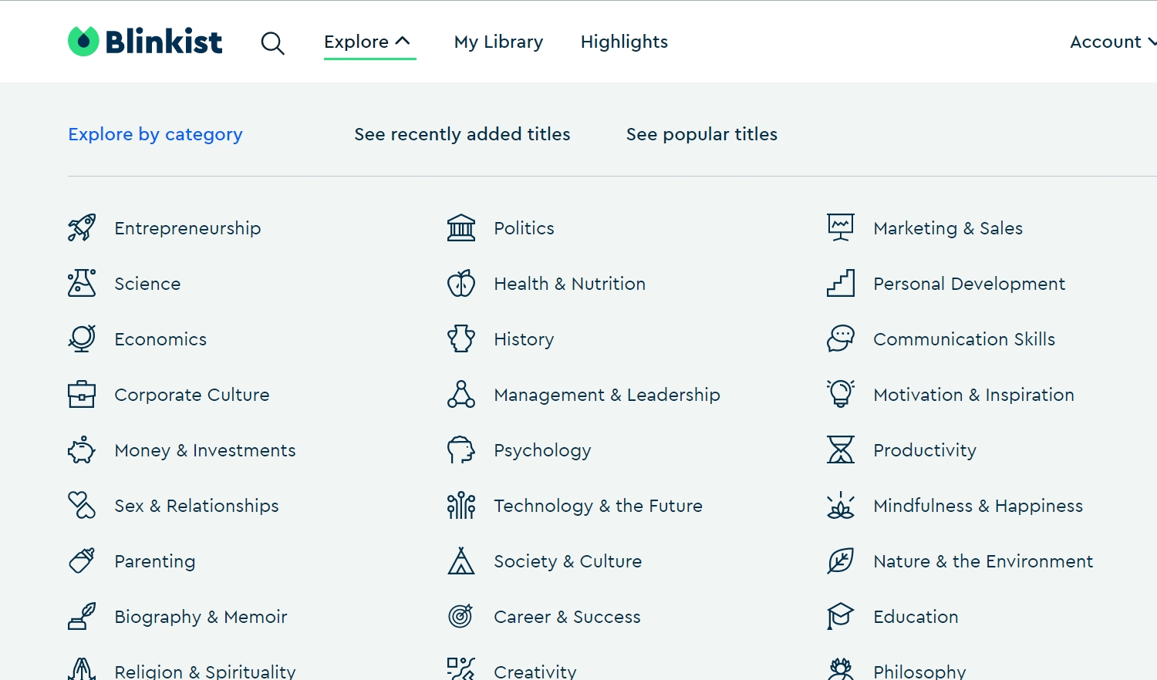This screenshot has width=1157, height=680.
Task: Click the graduation cap Education icon
Action: coord(841,617)
